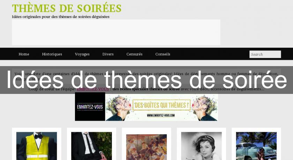Visit the Conseils page
The height and width of the screenshot is (160, 293).
(163, 54)
